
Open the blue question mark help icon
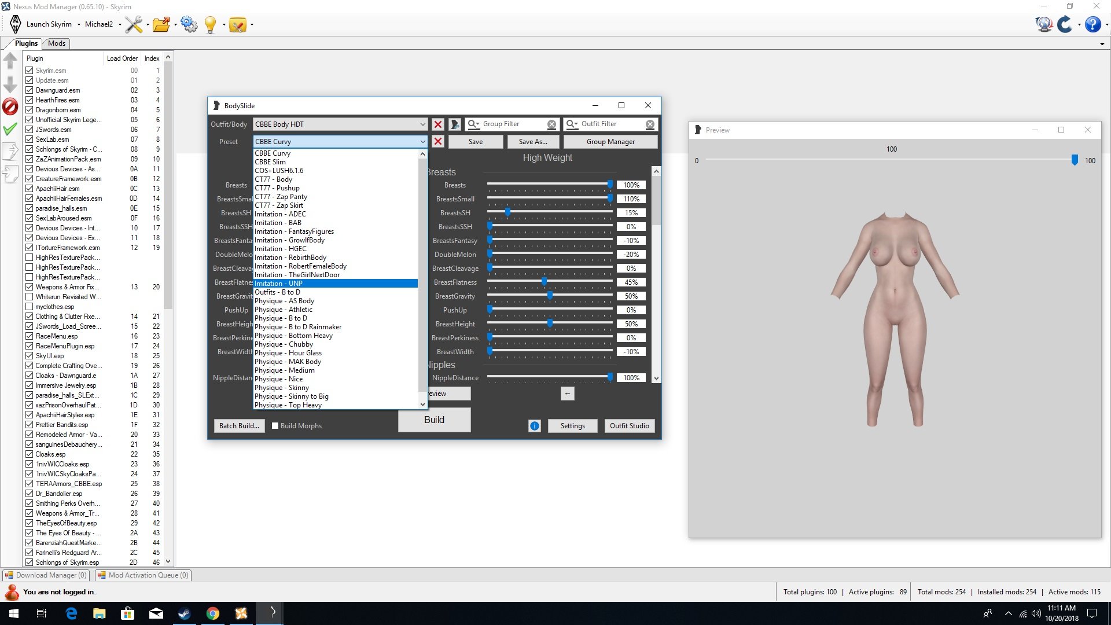point(1092,24)
